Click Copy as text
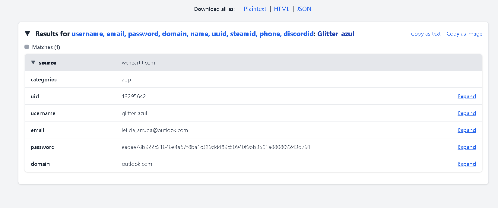This screenshot has width=498, height=208. [426, 34]
